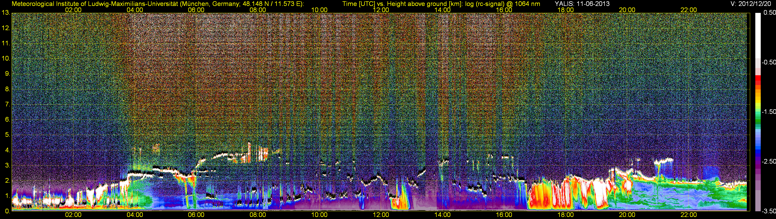Click the height label '1.' on the height axis
Image resolution: width=776 pixels, height=219 pixels.
click(x=8, y=196)
